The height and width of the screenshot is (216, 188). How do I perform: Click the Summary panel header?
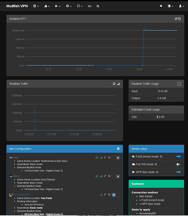click(x=156, y=184)
